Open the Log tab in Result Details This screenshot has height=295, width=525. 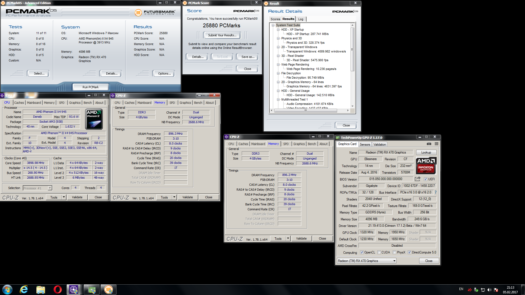[x=301, y=19]
